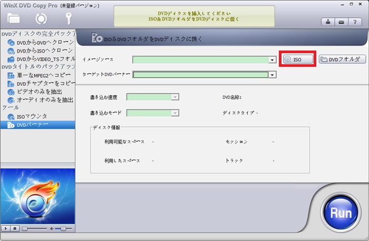Play the preview video

(x=6, y=228)
